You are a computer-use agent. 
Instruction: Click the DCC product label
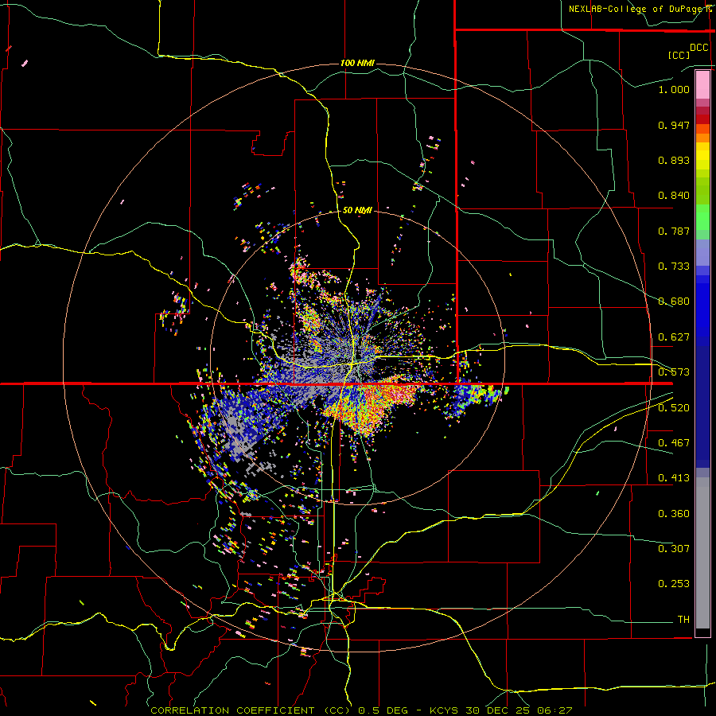point(699,48)
